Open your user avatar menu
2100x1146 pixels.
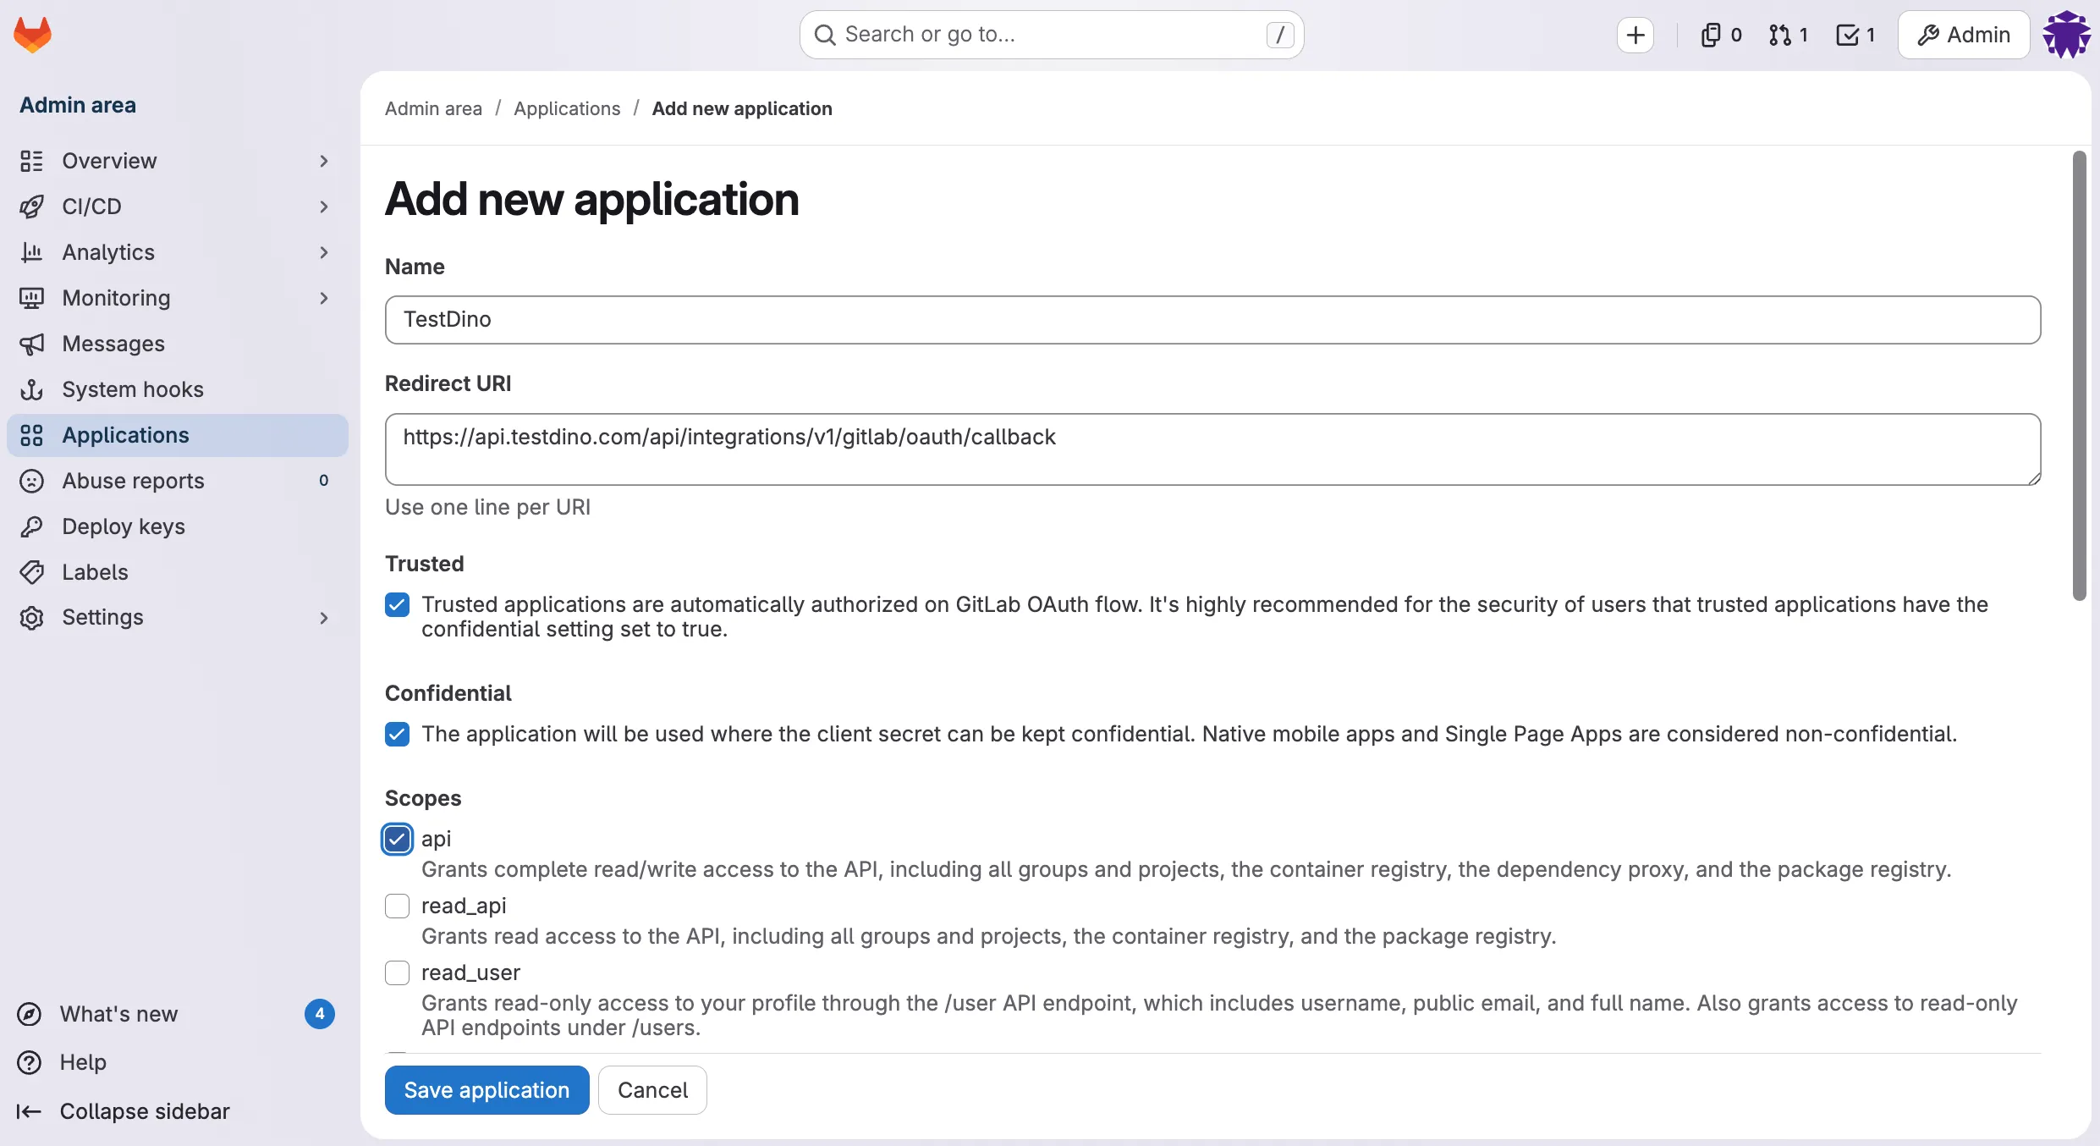[2065, 34]
